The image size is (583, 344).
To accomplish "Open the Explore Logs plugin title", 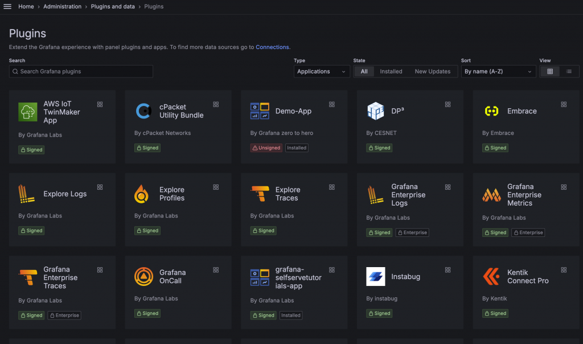I will [65, 194].
